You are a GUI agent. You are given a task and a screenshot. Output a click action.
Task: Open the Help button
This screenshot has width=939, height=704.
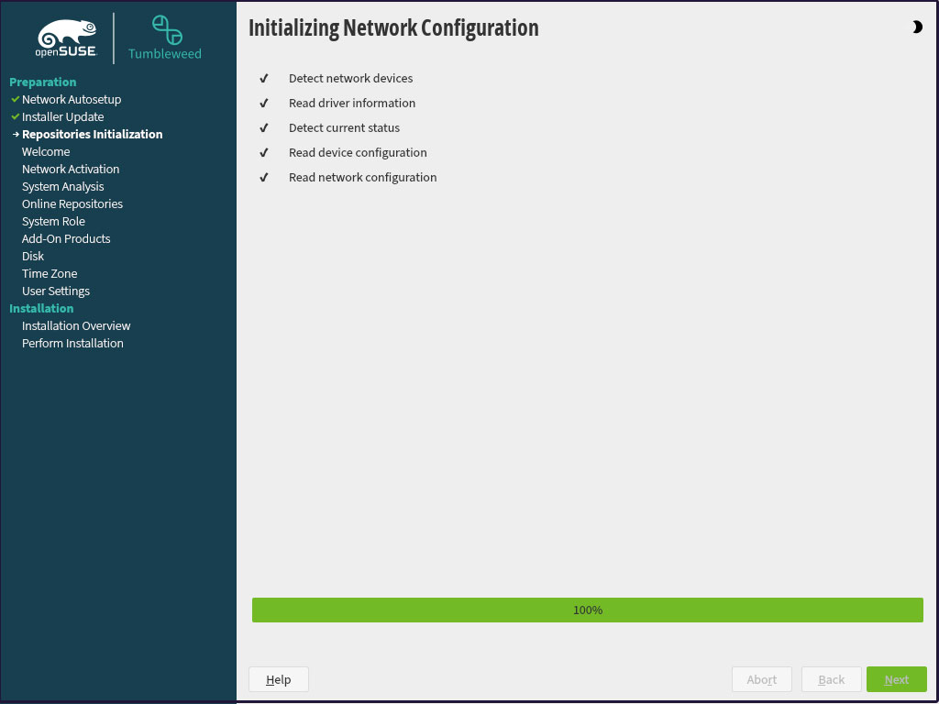(279, 679)
